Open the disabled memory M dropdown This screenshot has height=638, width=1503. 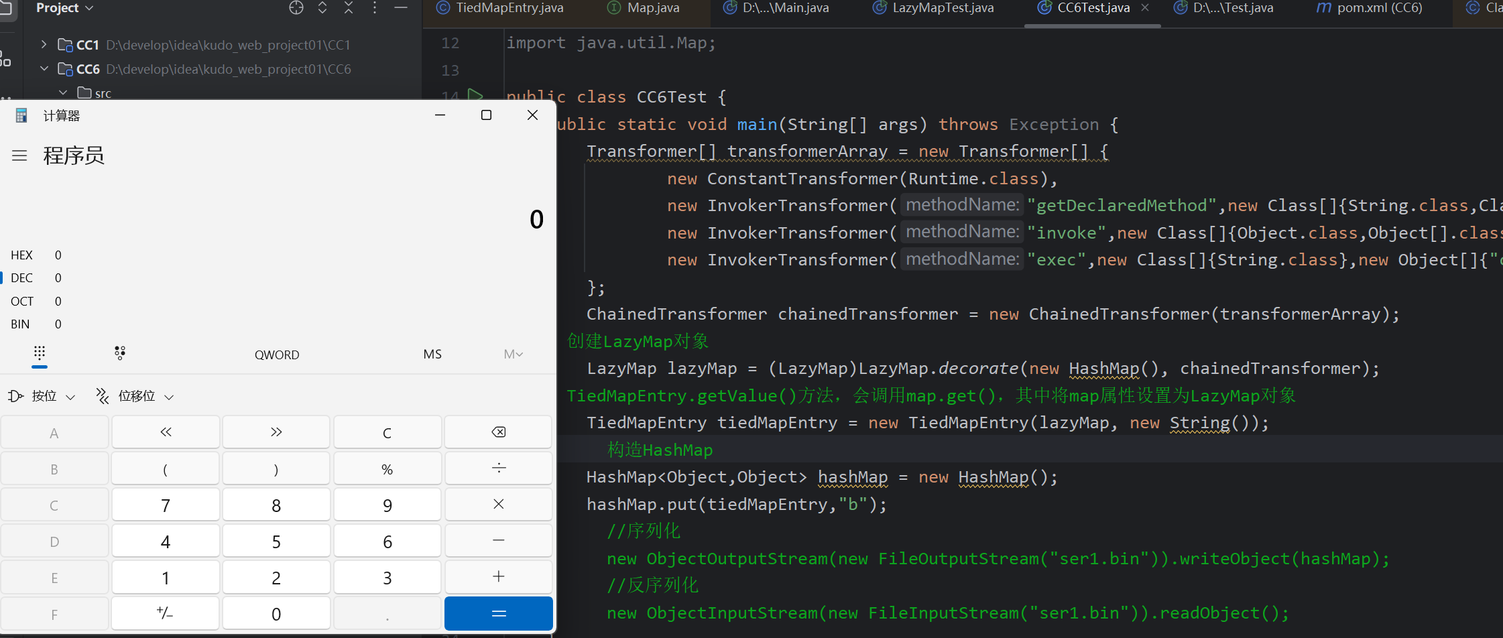[514, 354]
